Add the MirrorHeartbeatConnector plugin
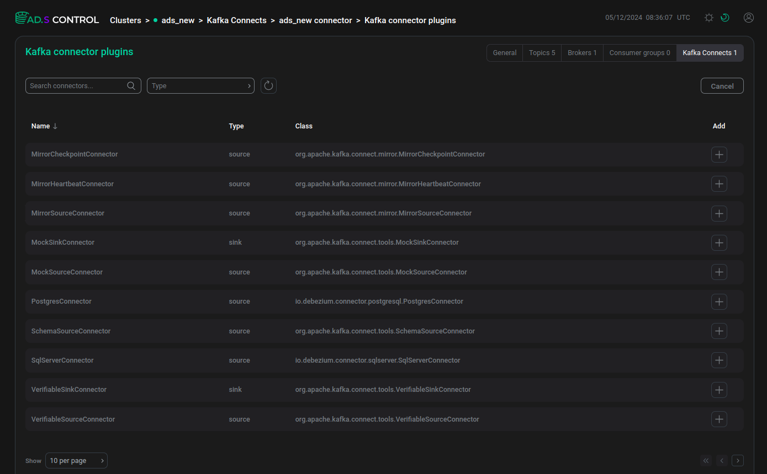This screenshot has height=474, width=767. coord(719,184)
